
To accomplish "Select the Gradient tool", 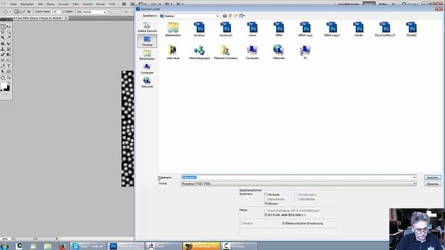I will 9,54.
